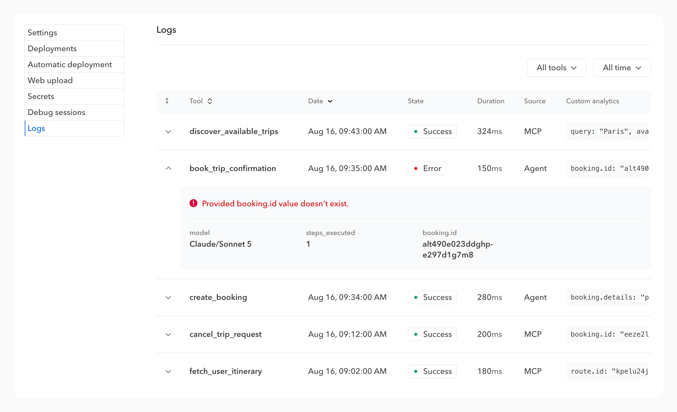Click the Tool column header
Viewport: 677px width, 412px height.
[196, 101]
